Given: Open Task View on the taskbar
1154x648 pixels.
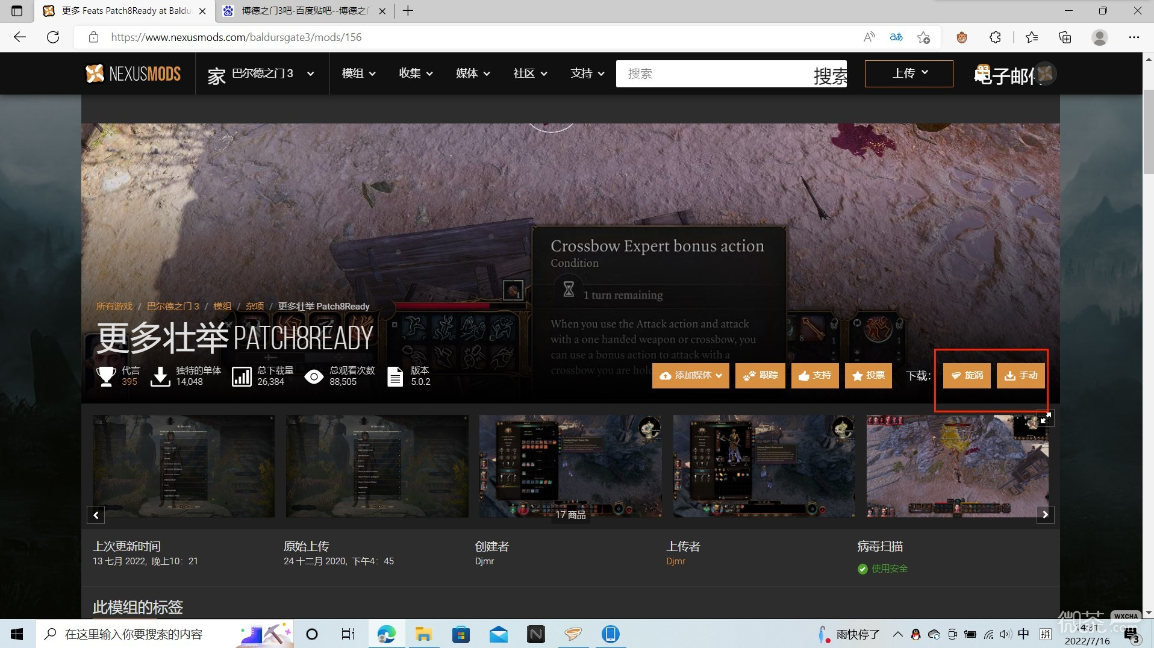Looking at the screenshot, I should (348, 634).
